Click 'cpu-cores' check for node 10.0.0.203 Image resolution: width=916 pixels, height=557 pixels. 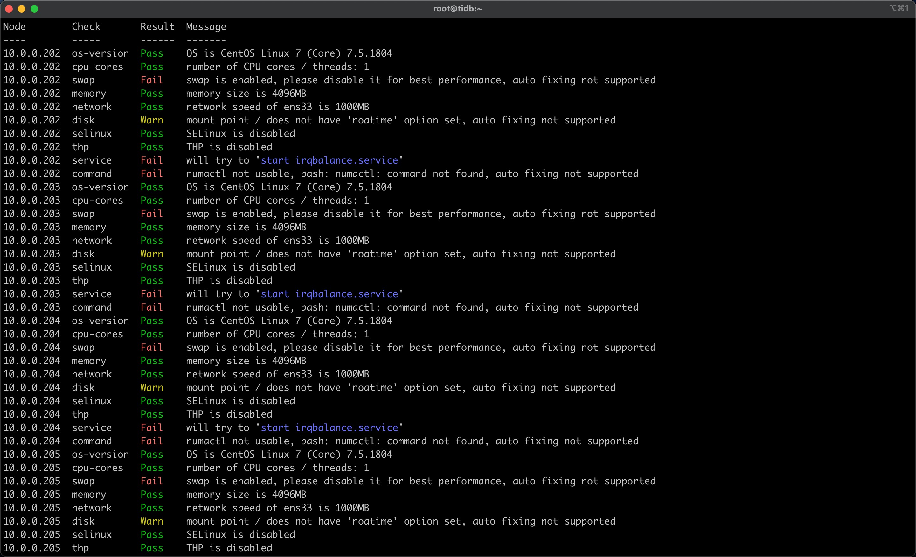coord(97,201)
